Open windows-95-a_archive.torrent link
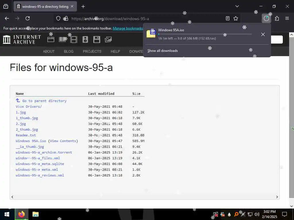The width and height of the screenshot is (294, 220). tap(44, 152)
